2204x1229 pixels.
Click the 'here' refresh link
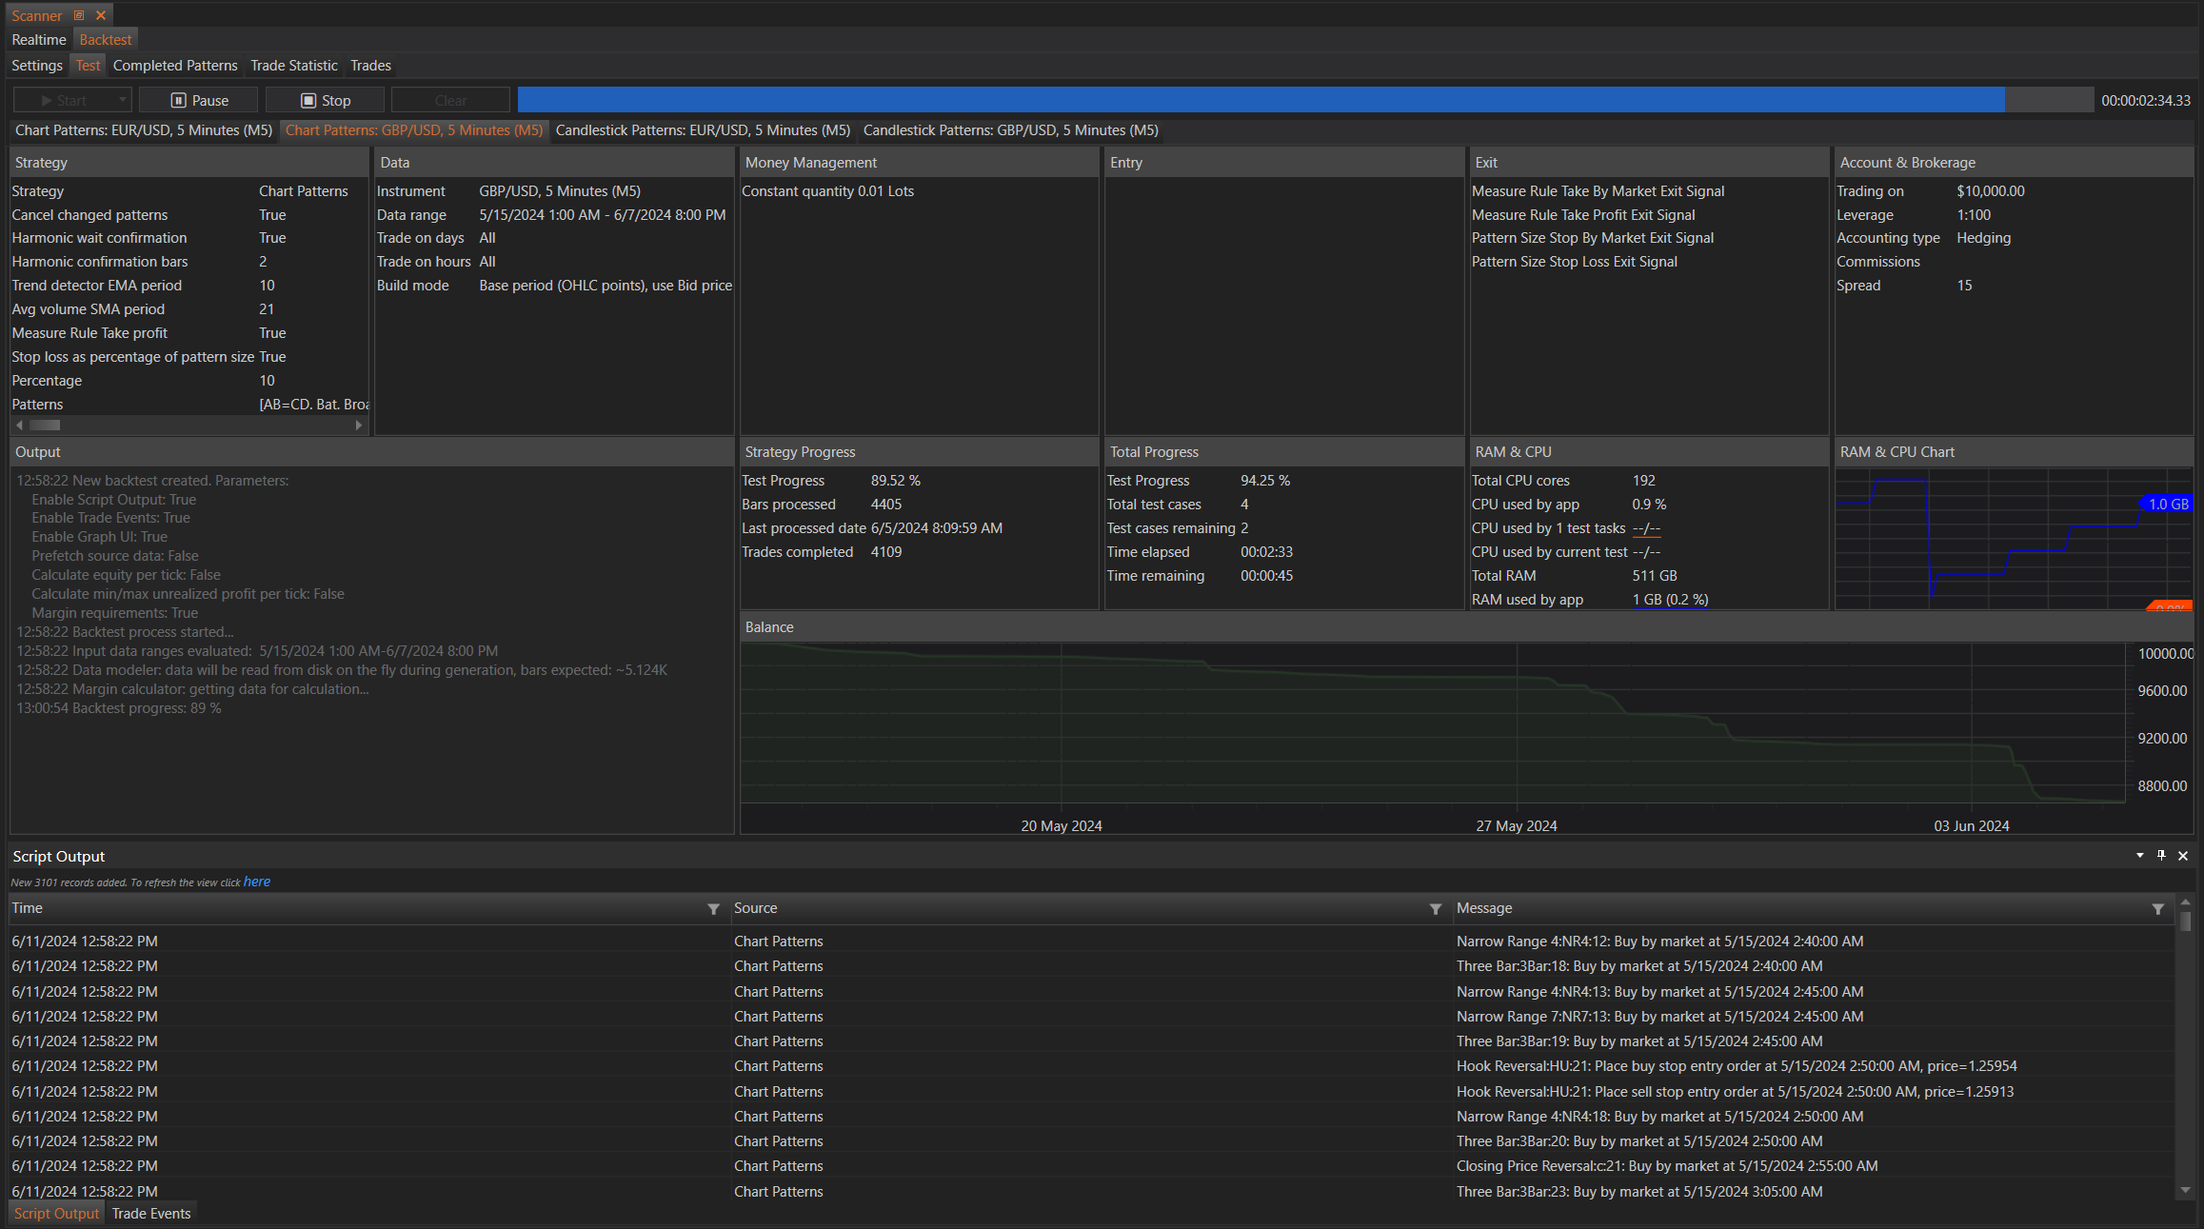coord(257,882)
